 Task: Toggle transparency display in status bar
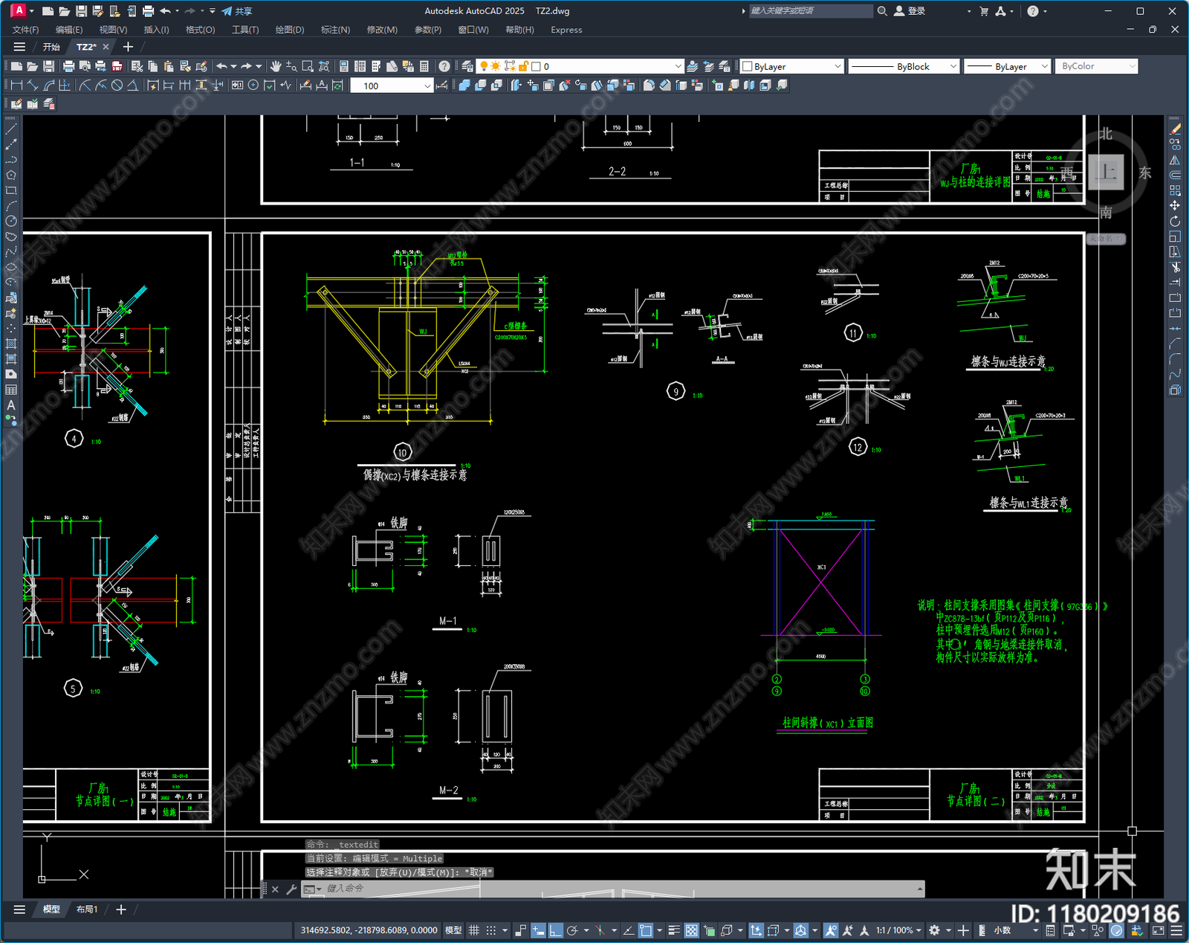(692, 930)
